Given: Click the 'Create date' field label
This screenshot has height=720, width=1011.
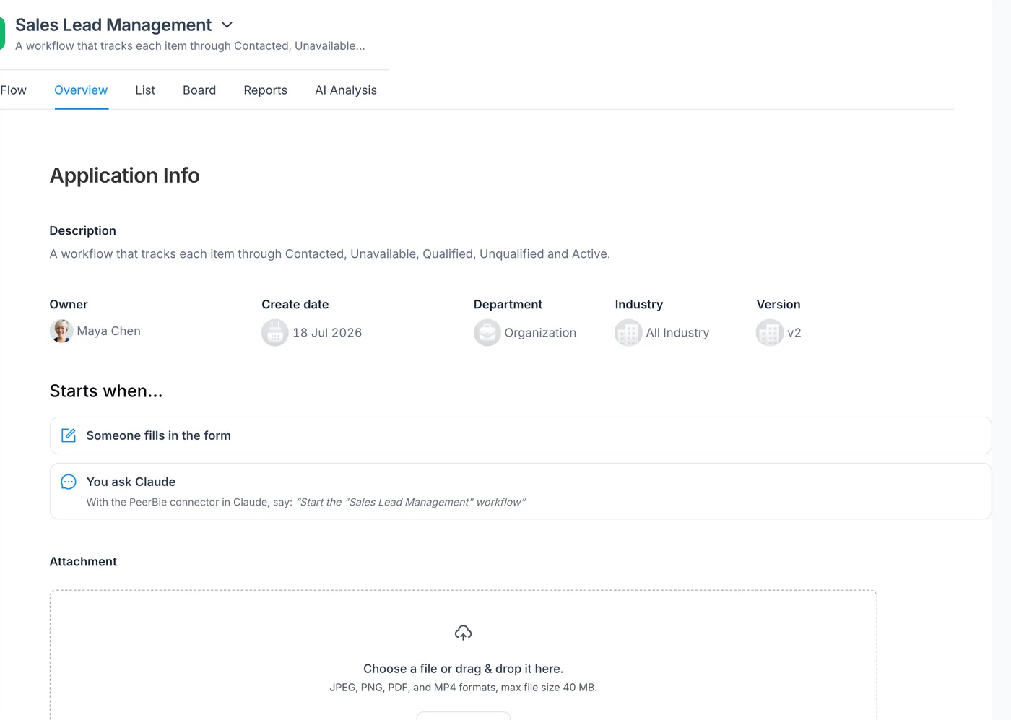Looking at the screenshot, I should (x=295, y=305).
